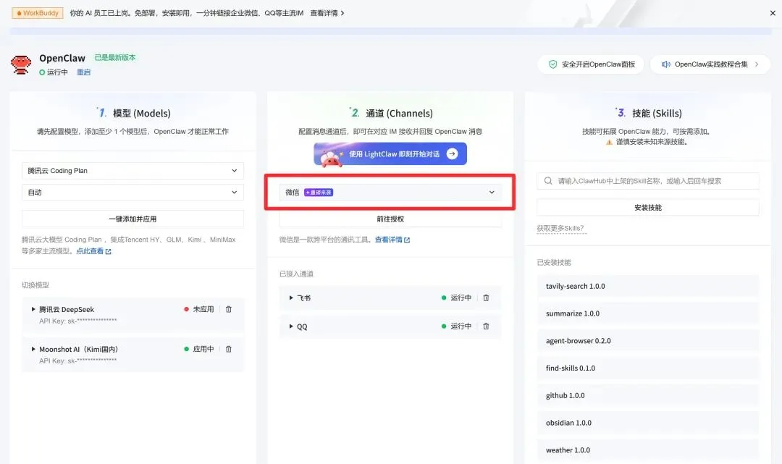Click the 2. 通道 (Channels) heading

391,113
